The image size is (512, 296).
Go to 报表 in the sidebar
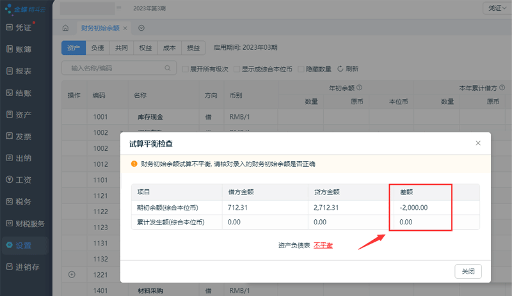click(x=23, y=71)
